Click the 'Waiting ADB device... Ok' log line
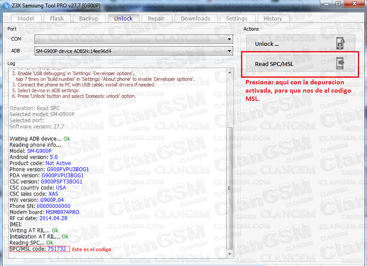The image size is (367, 266). pos(40,138)
